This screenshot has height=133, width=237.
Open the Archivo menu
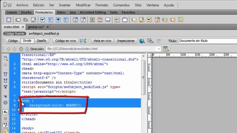coord(22,5)
